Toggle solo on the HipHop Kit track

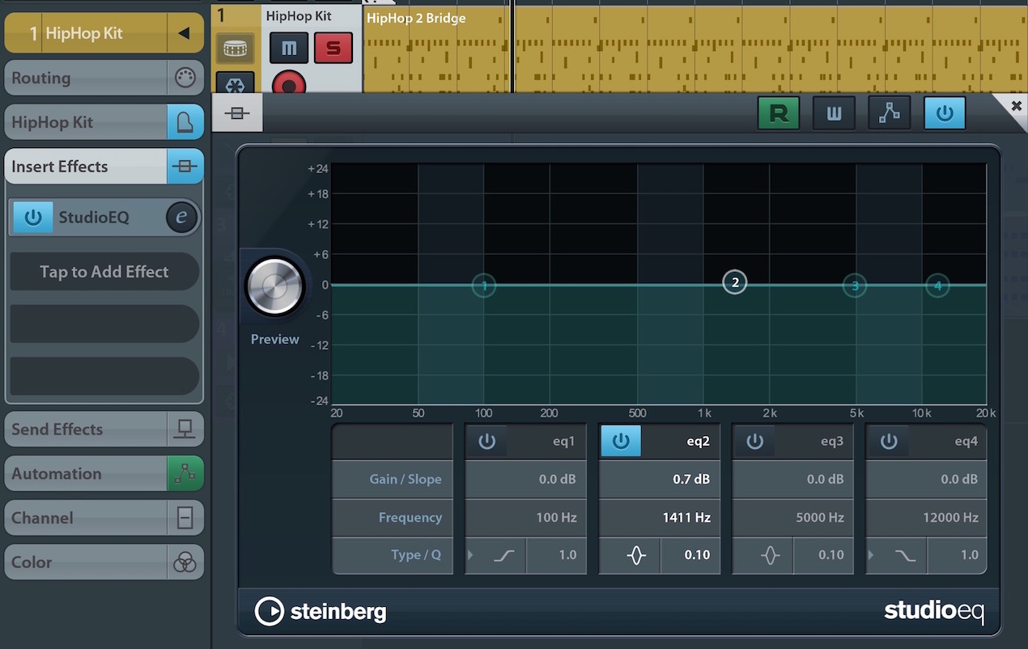[333, 48]
